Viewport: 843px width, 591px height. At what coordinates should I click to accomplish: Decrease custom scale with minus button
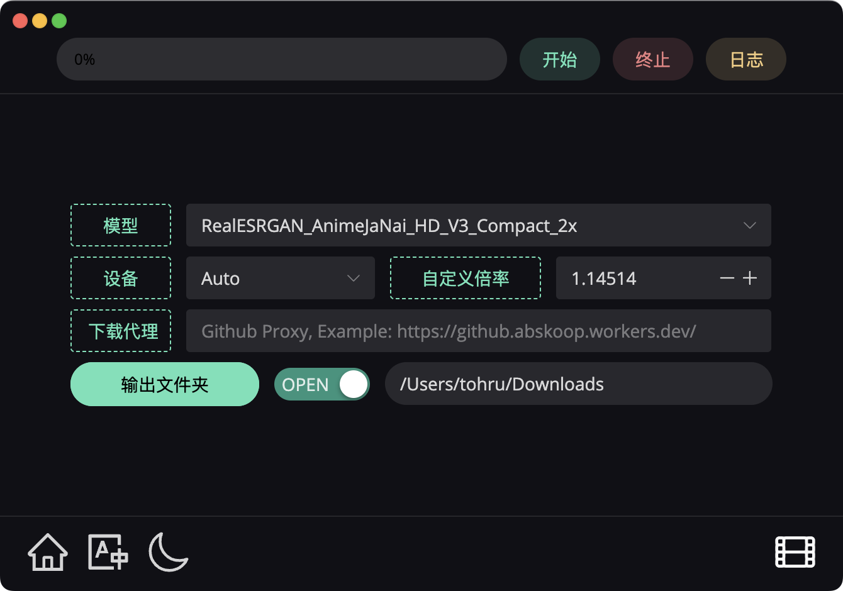click(x=727, y=278)
